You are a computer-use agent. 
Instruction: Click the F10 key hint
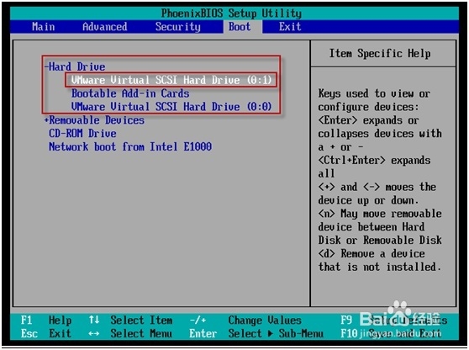coord(349,333)
